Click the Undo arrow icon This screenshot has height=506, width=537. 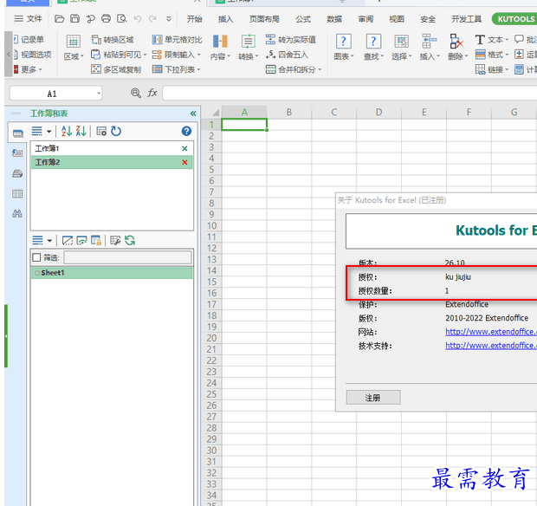pyautogui.click(x=138, y=19)
